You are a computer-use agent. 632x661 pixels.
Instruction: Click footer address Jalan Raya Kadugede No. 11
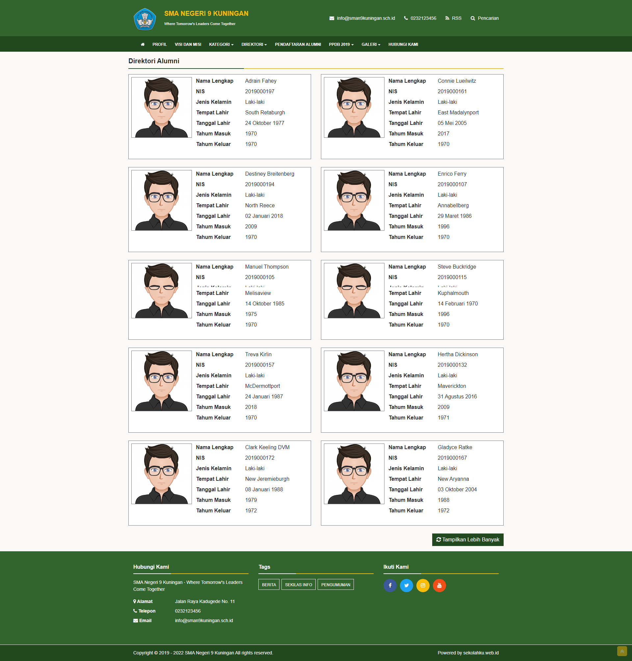(x=204, y=601)
